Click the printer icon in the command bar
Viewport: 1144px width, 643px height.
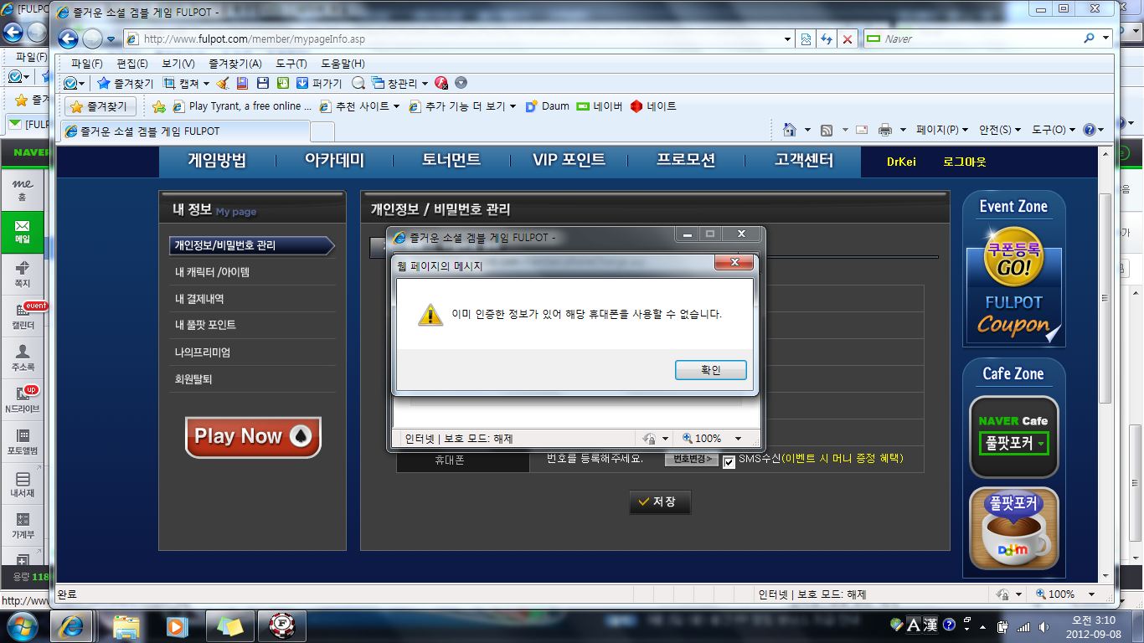coord(885,130)
